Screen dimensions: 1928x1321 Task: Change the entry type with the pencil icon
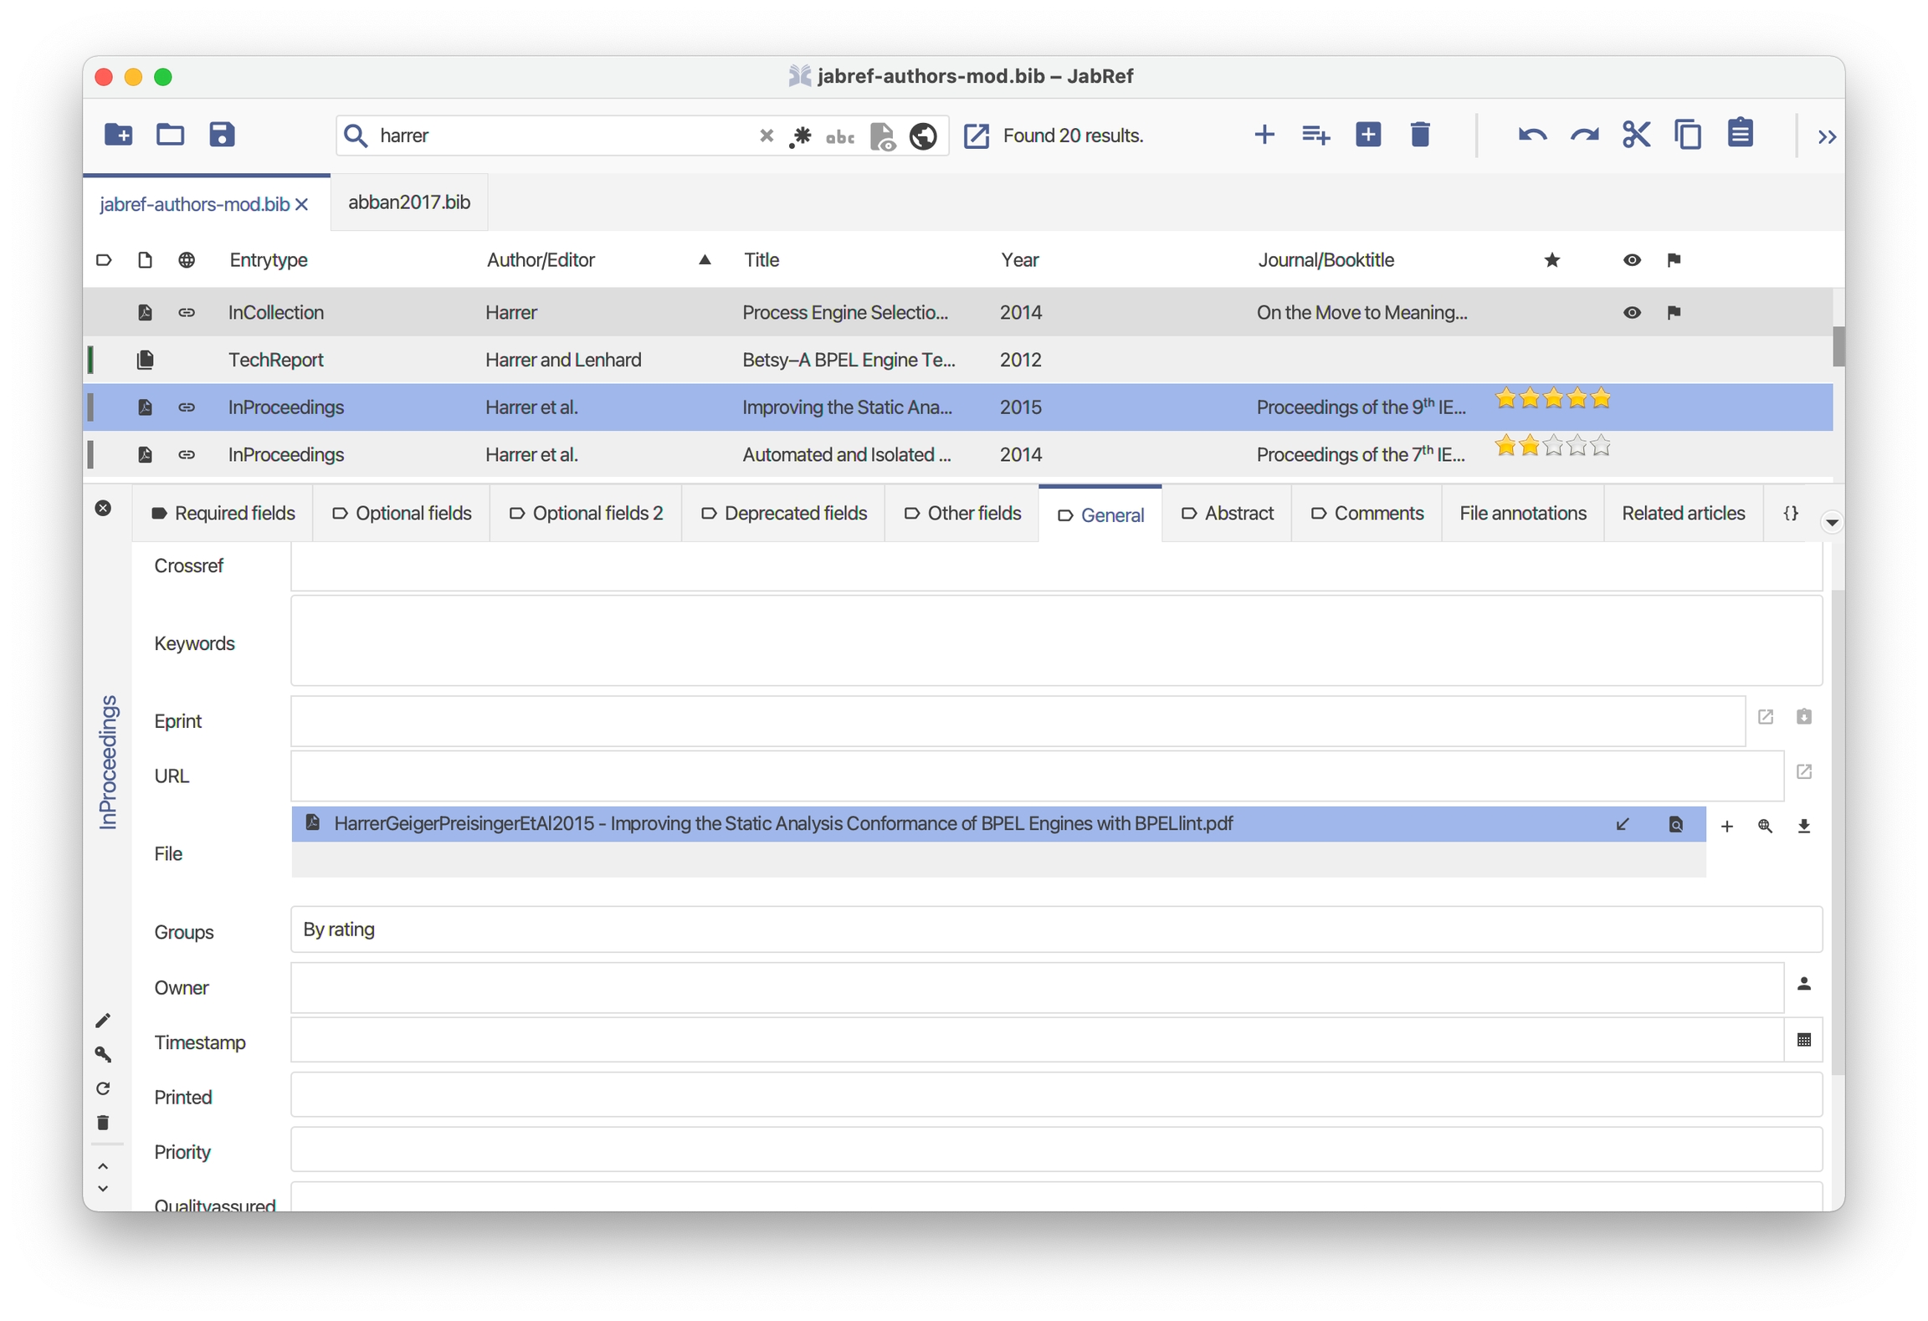click(x=103, y=1021)
